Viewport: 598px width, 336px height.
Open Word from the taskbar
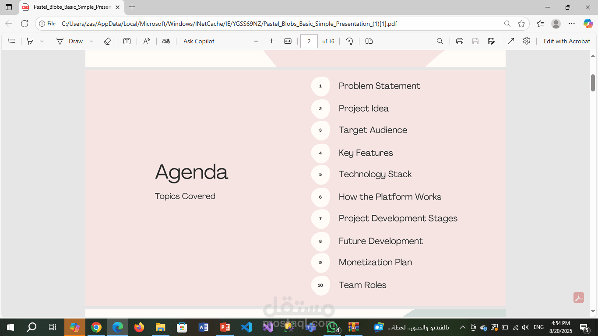click(204, 327)
